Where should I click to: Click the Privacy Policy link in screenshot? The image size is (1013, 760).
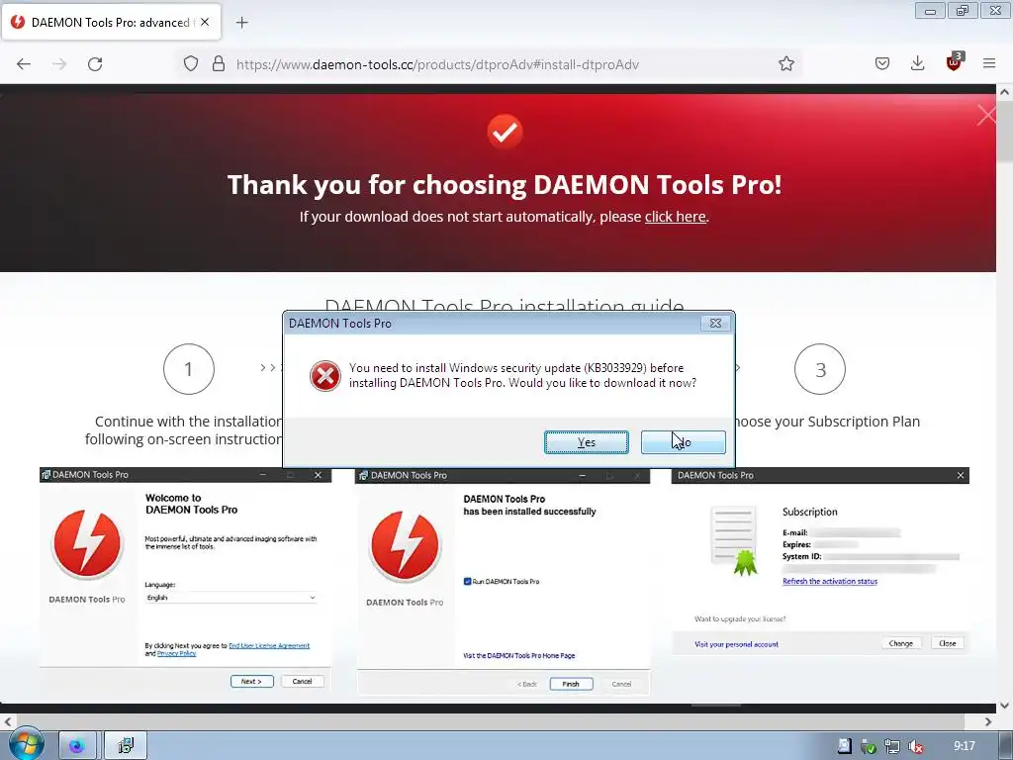[176, 653]
